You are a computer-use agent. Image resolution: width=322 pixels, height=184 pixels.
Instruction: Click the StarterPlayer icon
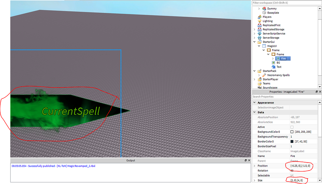259,79
